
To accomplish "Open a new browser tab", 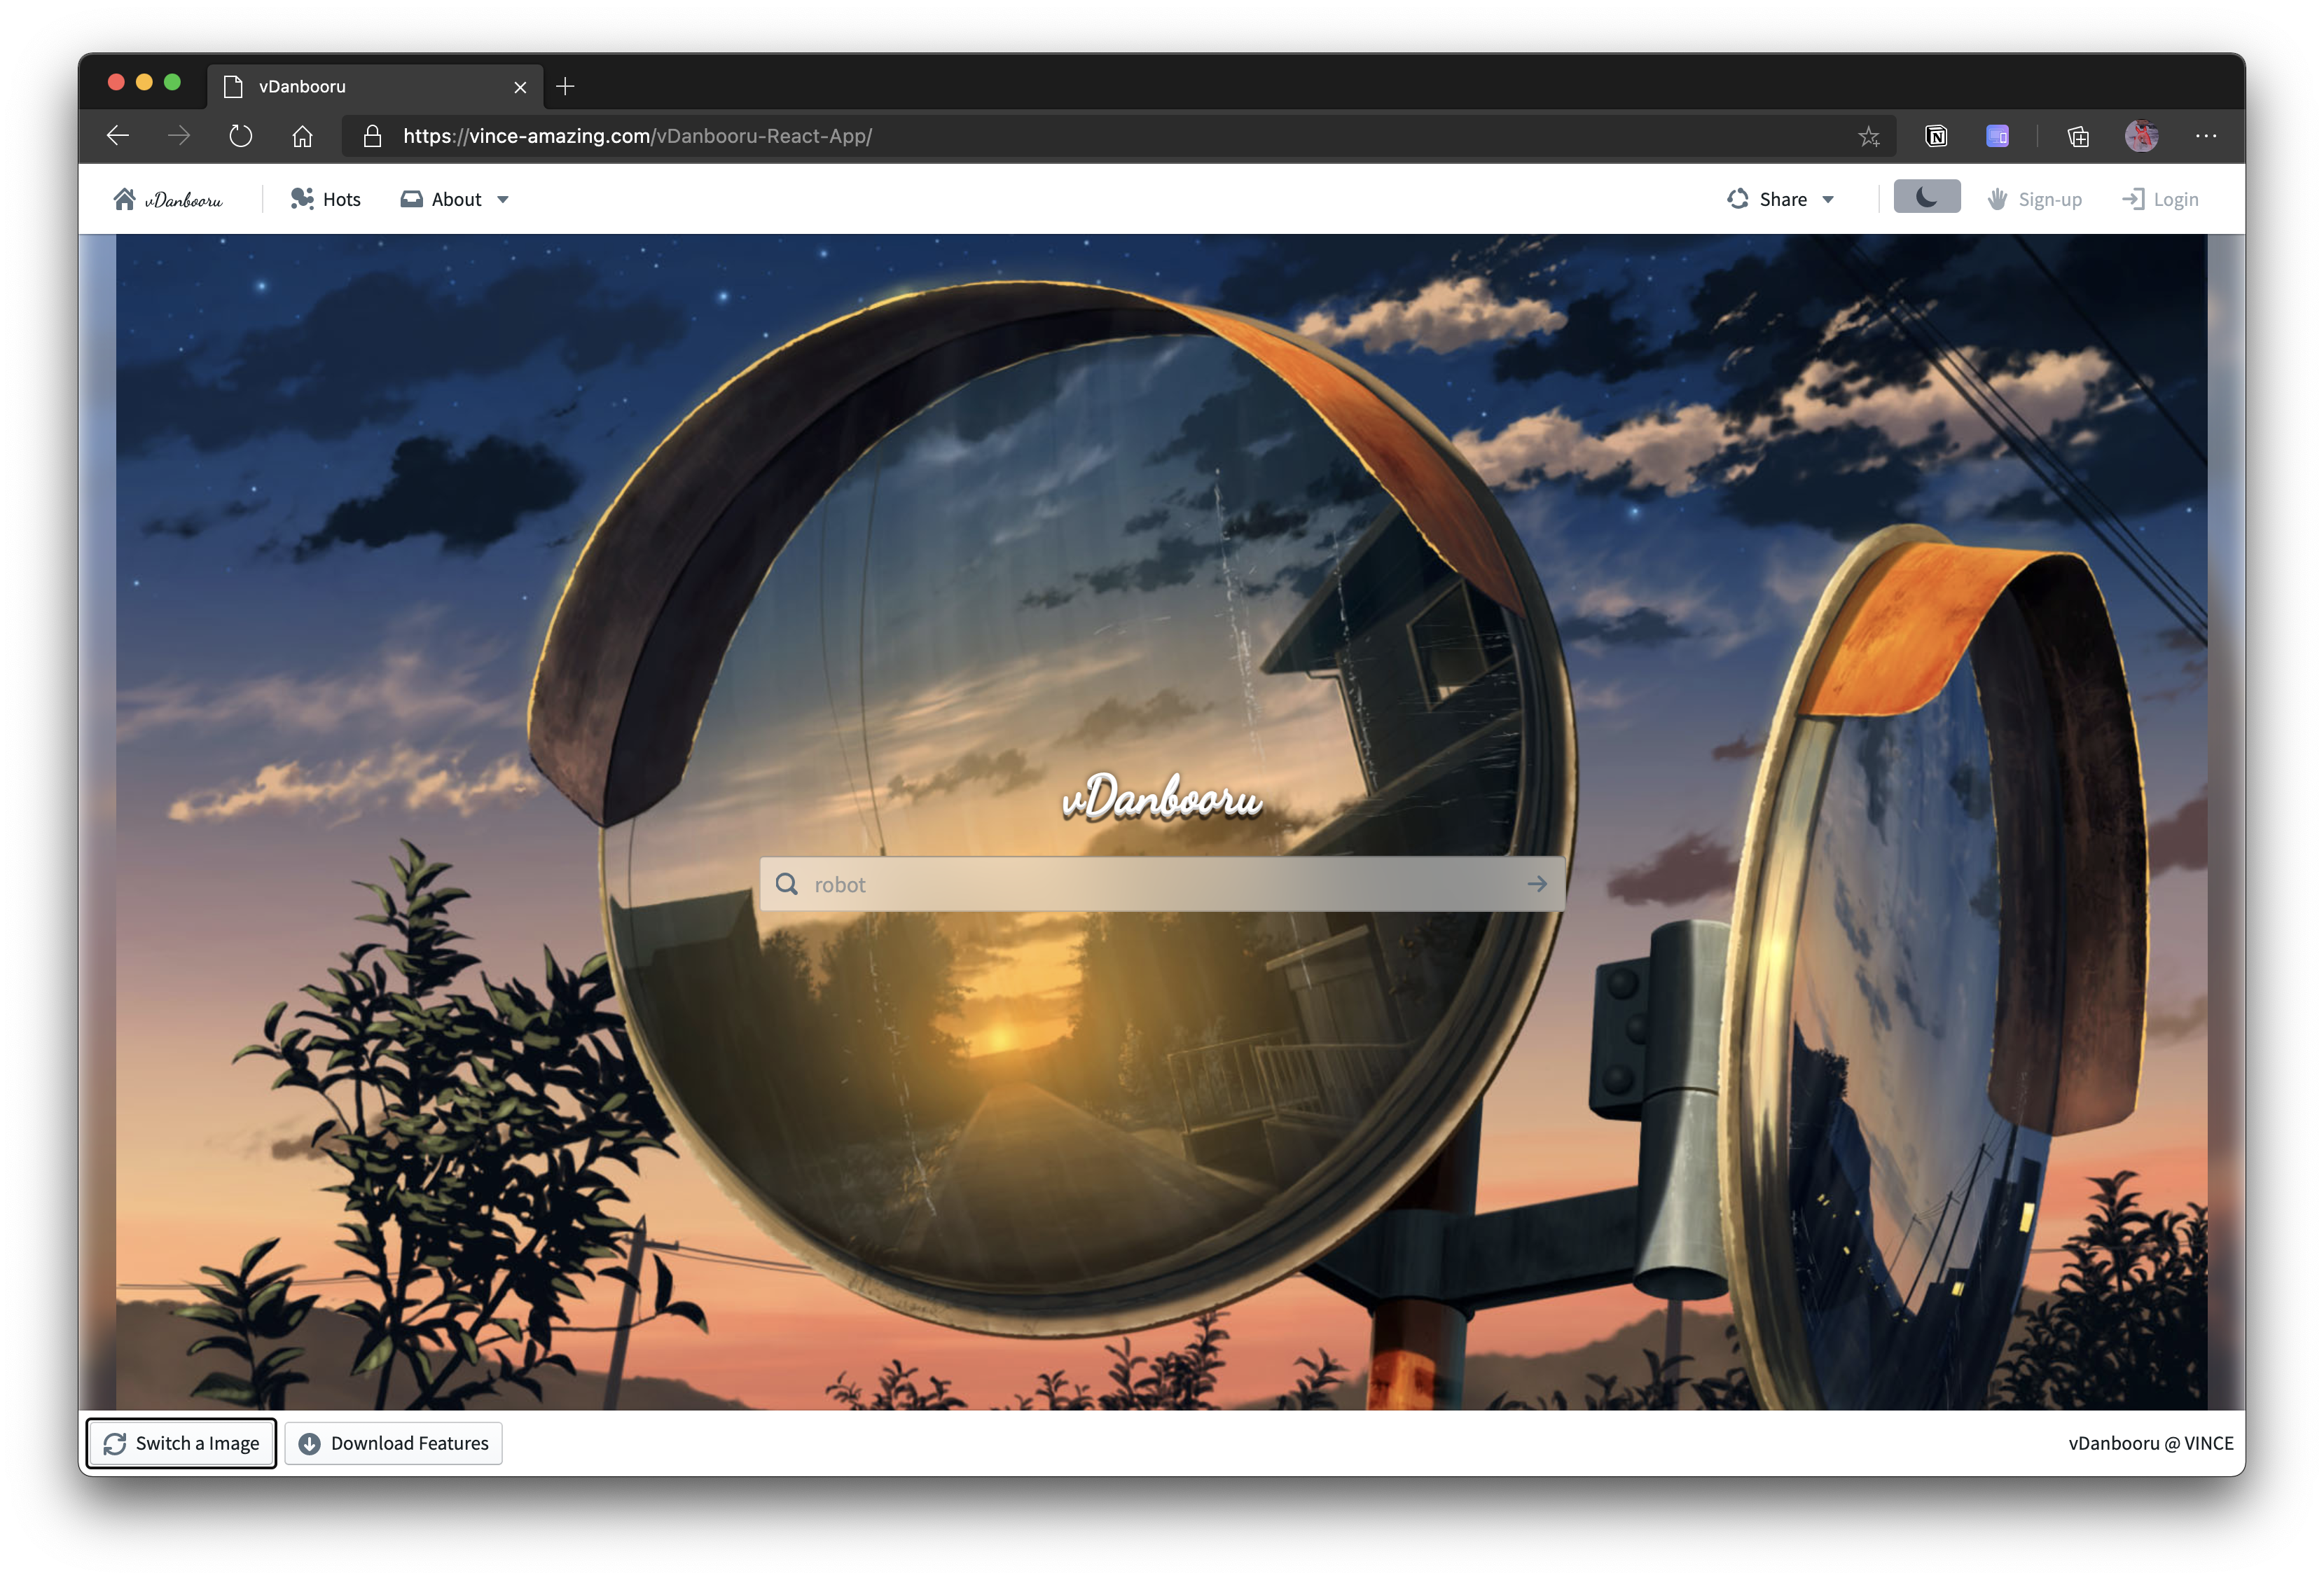I will point(565,87).
